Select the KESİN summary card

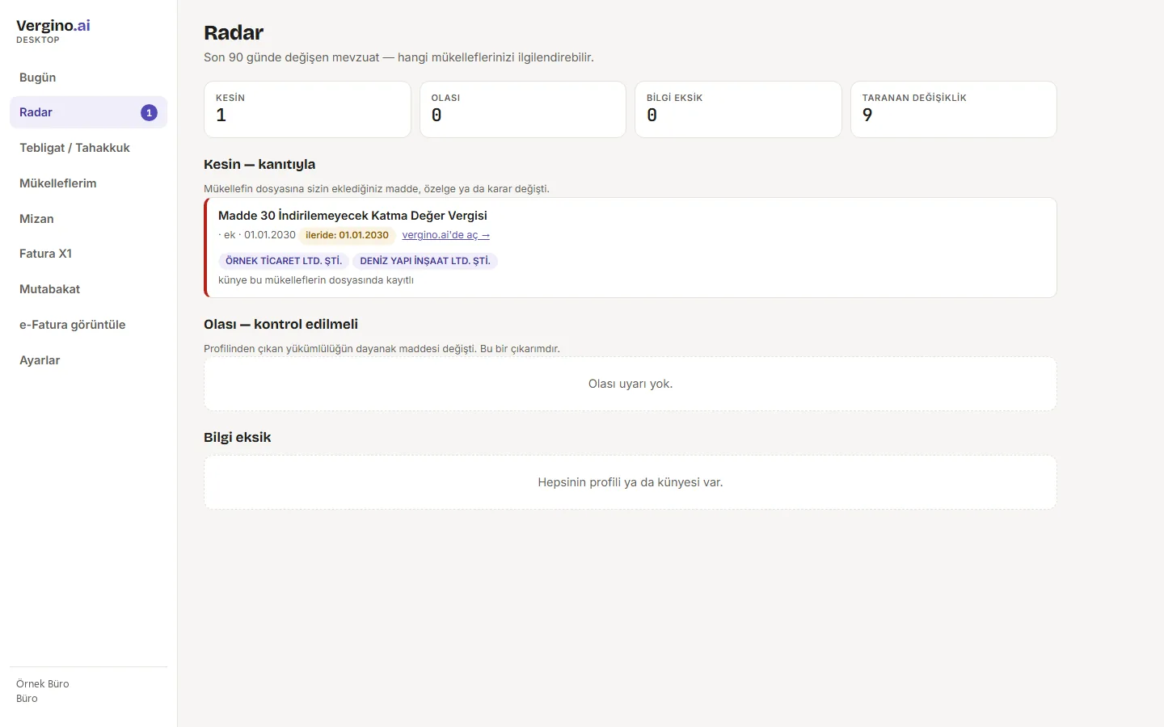click(307, 109)
